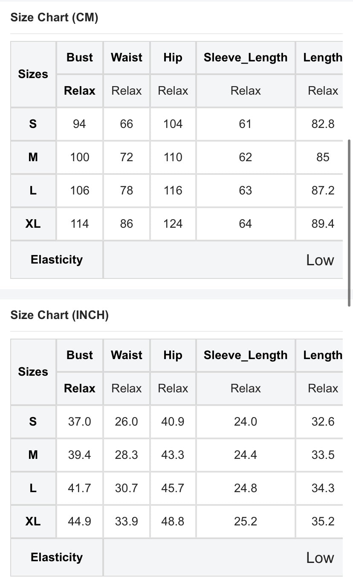The image size is (353, 580).
Task: Click the "Size Chart (INCH)" heading
Action: 59,315
